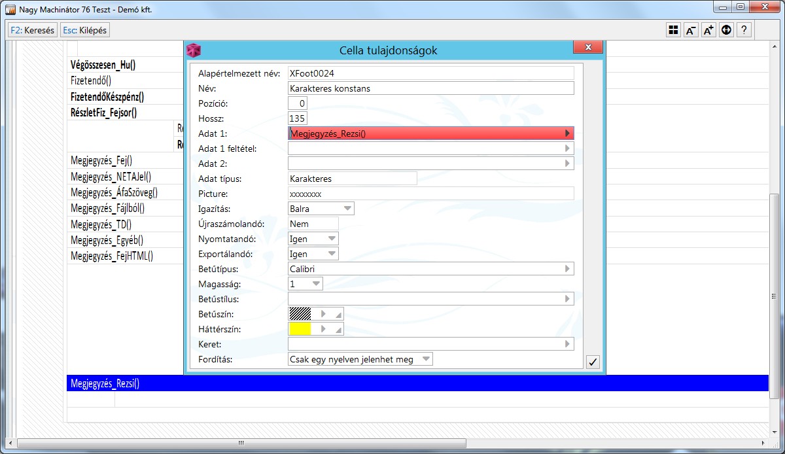Image resolution: width=785 pixels, height=454 pixels.
Task: Click the Adat típus field Karakteres
Action: [x=352, y=179]
